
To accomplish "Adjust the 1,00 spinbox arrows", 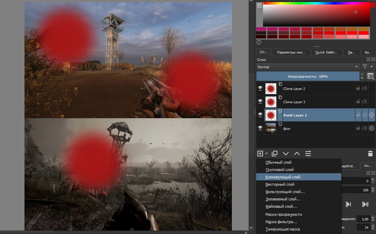I will (x=373, y=219).
